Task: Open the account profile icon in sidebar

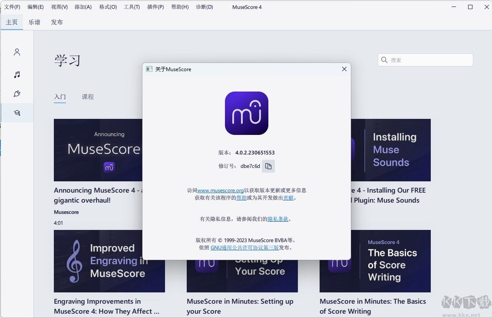Action: 17,52
